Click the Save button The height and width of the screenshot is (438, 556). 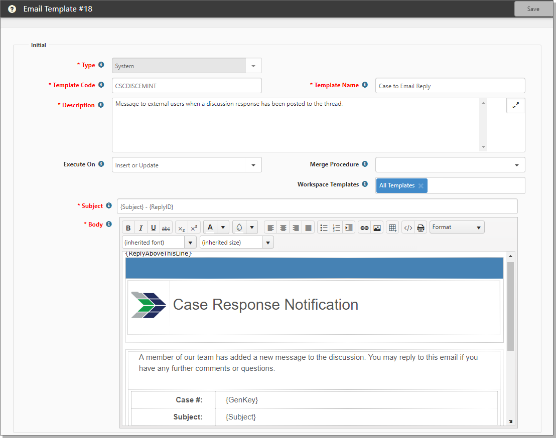pyautogui.click(x=533, y=9)
